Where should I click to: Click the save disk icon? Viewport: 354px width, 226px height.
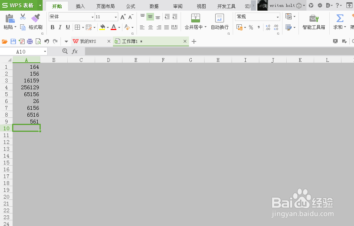13,41
